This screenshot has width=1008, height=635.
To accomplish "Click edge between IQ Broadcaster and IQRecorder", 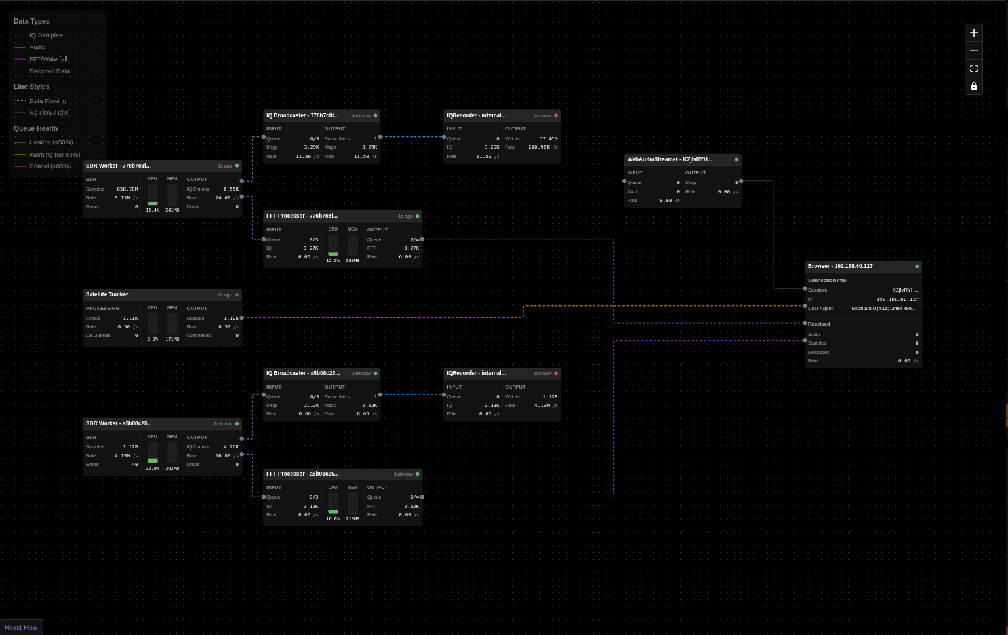I will point(412,138).
